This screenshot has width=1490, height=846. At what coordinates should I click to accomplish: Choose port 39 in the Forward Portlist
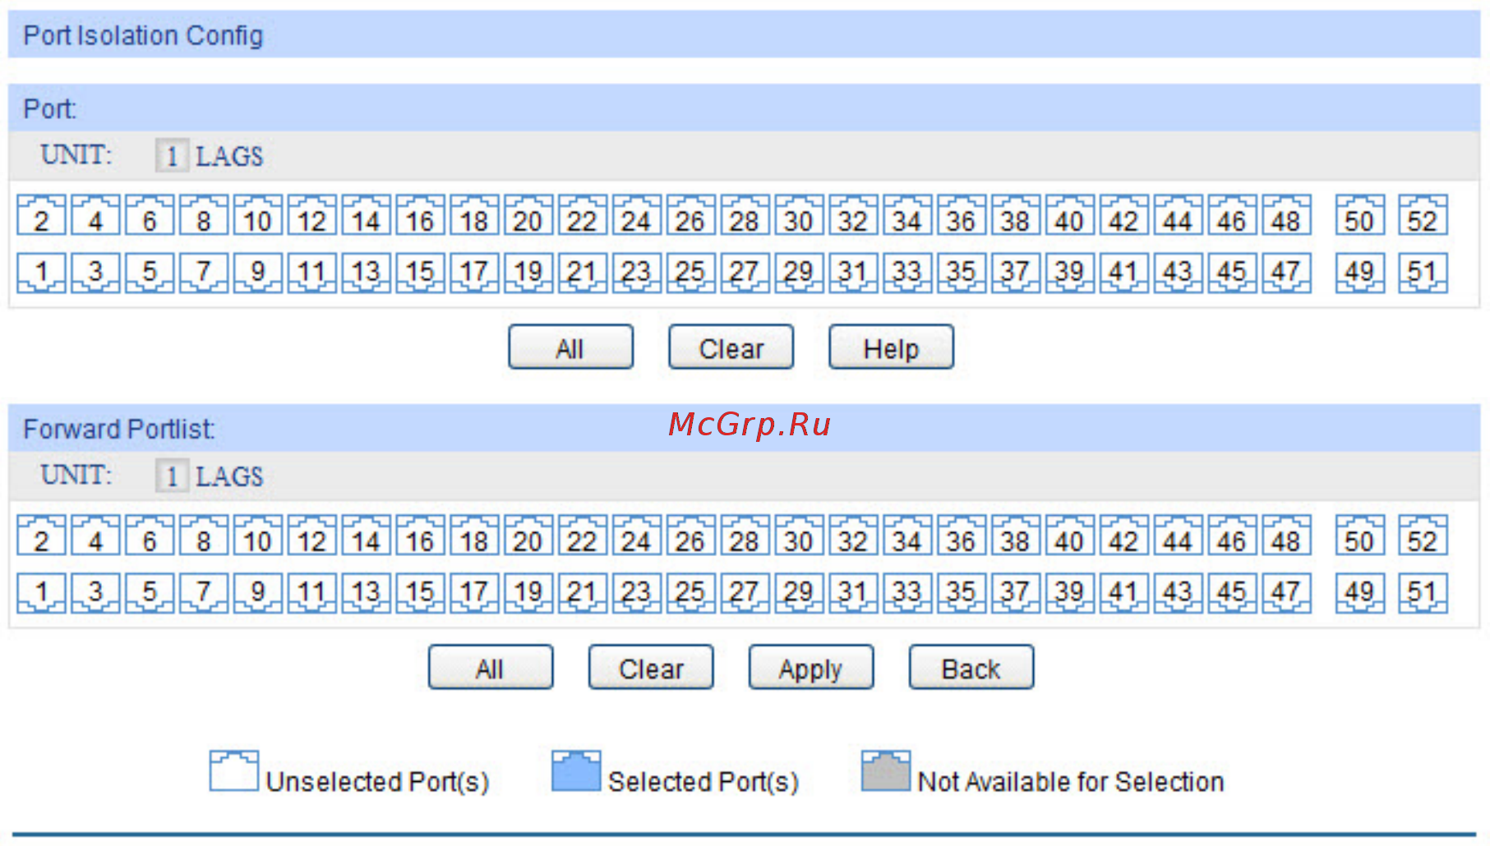[x=1070, y=593]
